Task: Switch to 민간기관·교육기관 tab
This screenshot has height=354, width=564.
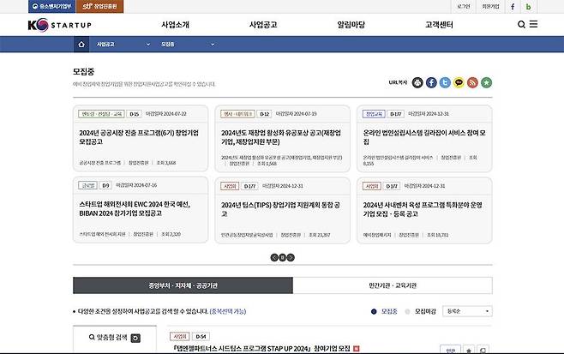Action: coord(393,285)
